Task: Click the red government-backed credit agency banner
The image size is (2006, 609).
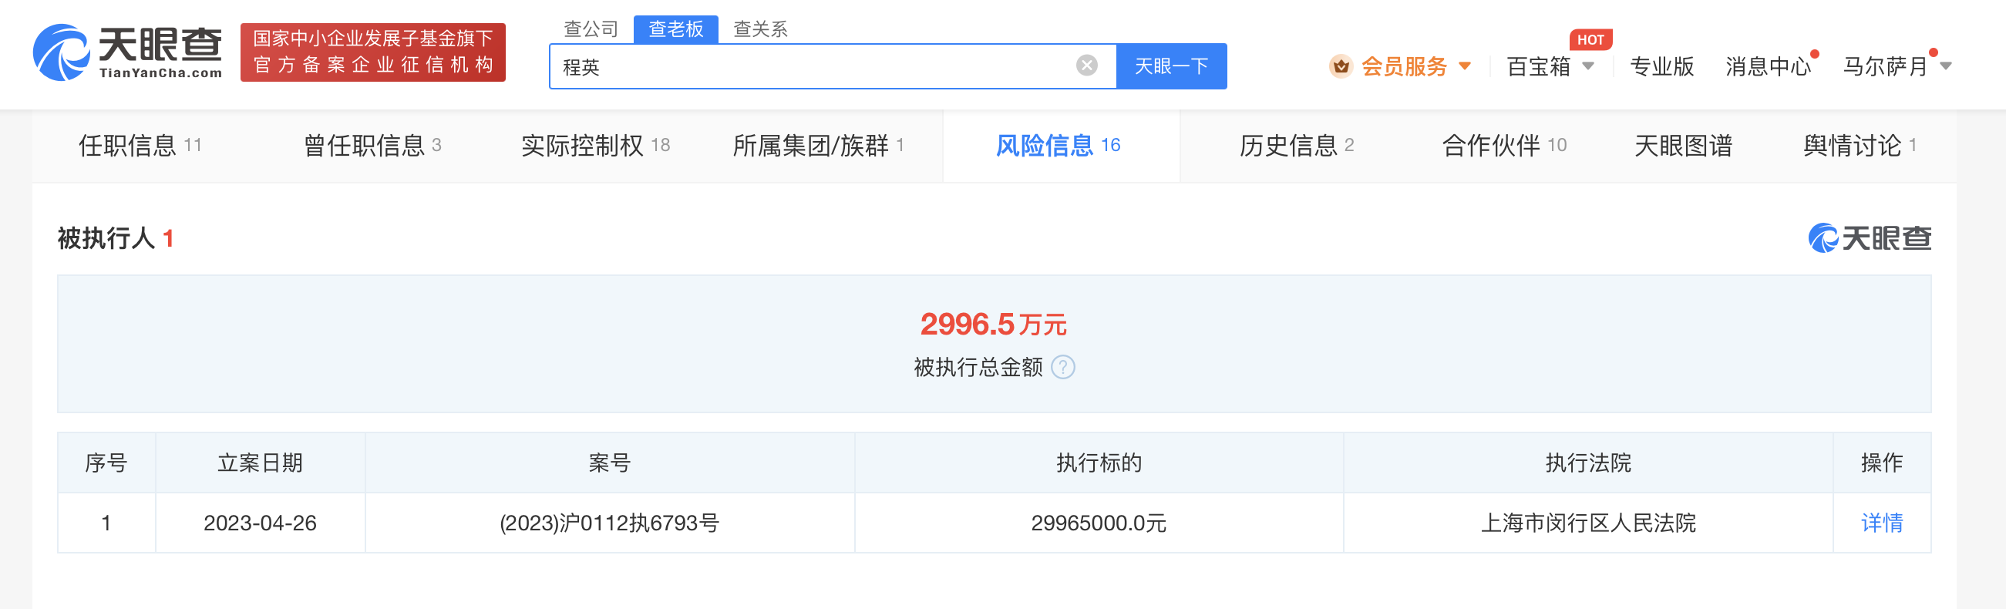Action: click(x=373, y=52)
